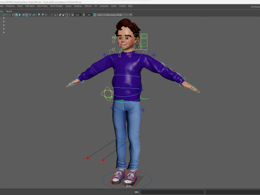Open the Surfaces menu

(78, 6)
